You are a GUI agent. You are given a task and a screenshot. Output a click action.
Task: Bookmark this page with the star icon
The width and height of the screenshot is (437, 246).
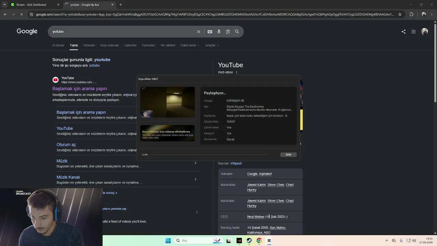pos(400,14)
